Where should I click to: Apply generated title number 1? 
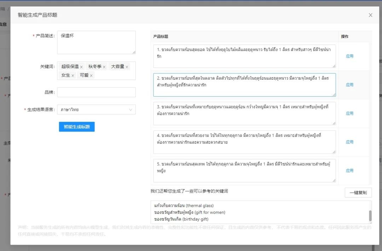(349, 56)
